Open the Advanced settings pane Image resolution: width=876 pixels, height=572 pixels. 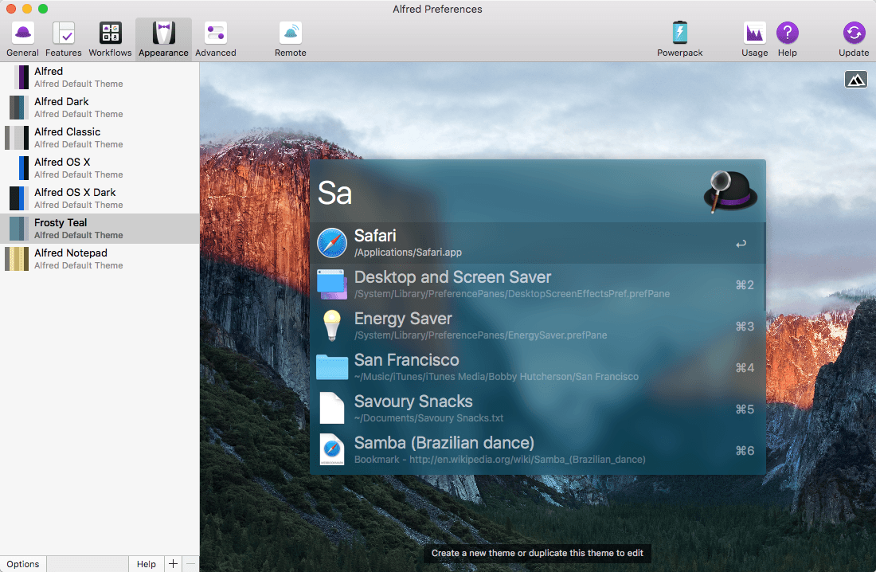click(x=216, y=39)
